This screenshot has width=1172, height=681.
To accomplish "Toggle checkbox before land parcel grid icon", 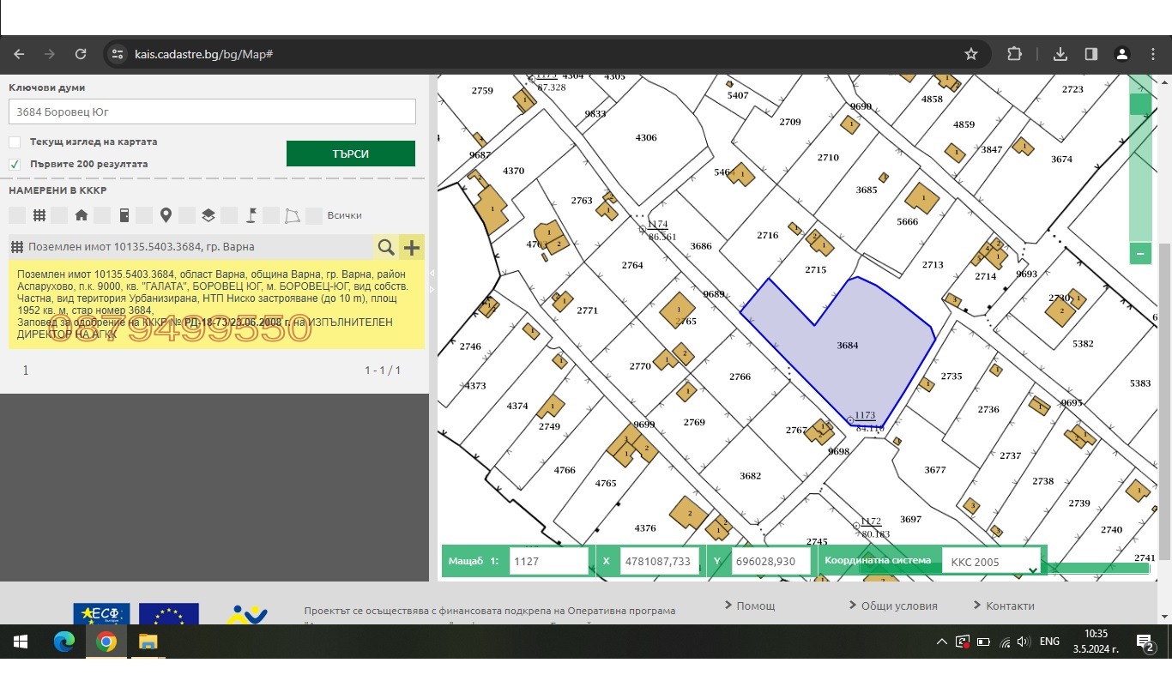I will pyautogui.click(x=17, y=215).
